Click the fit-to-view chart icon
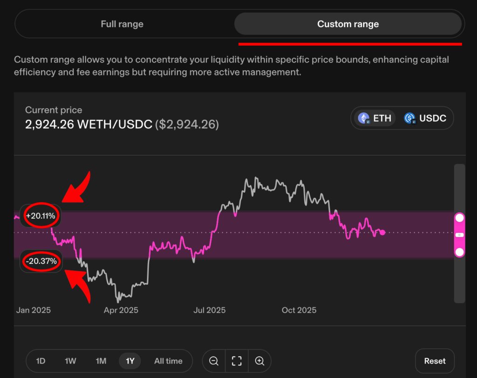The width and height of the screenshot is (477, 378). coord(237,361)
